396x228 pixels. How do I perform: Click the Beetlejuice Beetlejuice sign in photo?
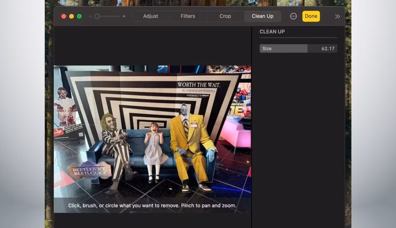tap(89, 171)
